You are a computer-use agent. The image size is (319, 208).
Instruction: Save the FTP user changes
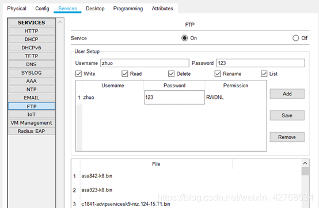point(287,115)
